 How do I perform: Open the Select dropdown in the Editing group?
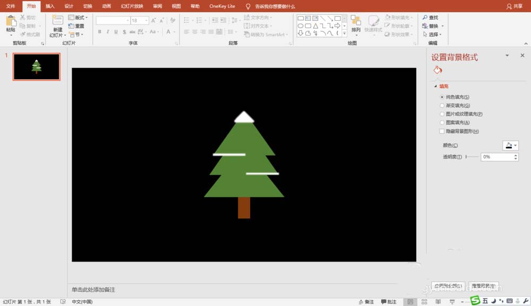pyautogui.click(x=432, y=34)
